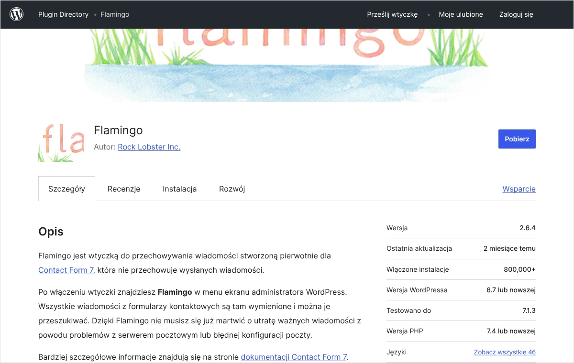
Task: Click the Wersja WordPressa label
Action: (417, 290)
